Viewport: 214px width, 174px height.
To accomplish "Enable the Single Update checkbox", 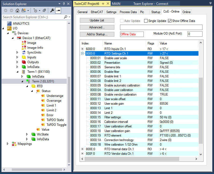I will [x=146, y=21].
